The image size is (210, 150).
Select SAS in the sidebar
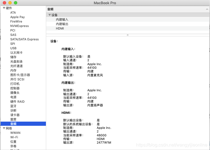tap(13, 35)
